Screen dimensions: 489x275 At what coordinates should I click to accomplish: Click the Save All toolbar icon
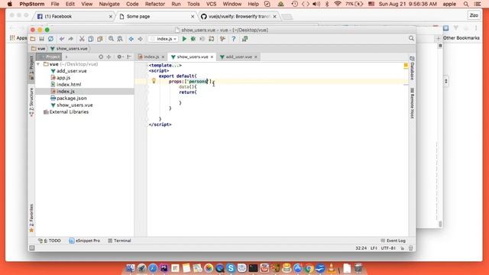41,39
